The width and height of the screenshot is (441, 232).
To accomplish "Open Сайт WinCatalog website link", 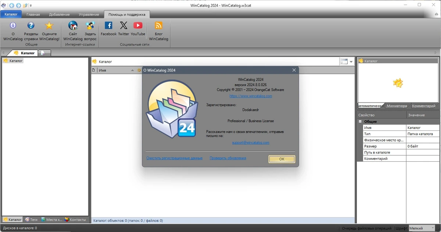I will click(73, 31).
